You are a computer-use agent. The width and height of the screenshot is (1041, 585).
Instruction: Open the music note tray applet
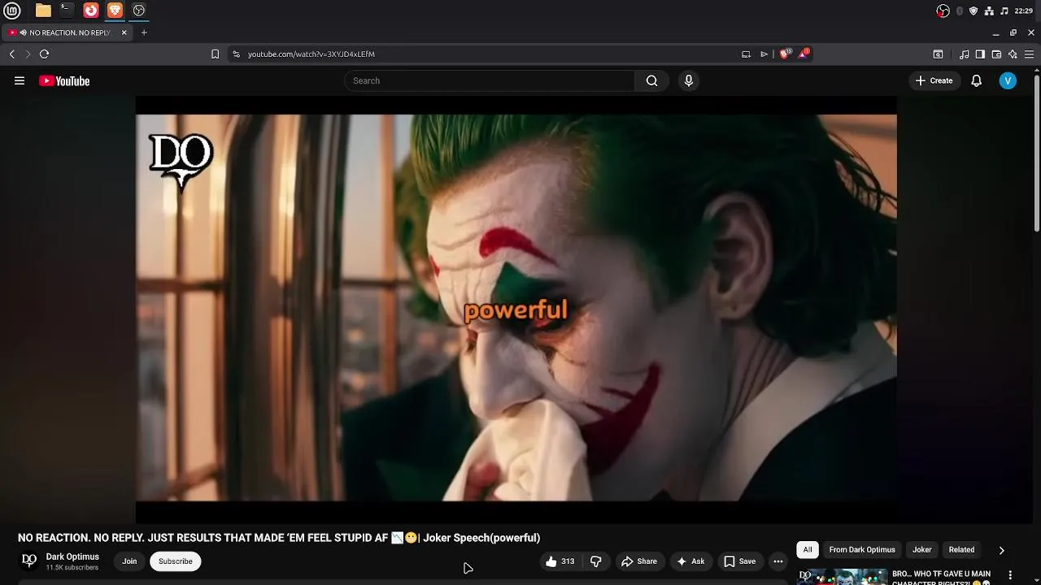(1004, 11)
